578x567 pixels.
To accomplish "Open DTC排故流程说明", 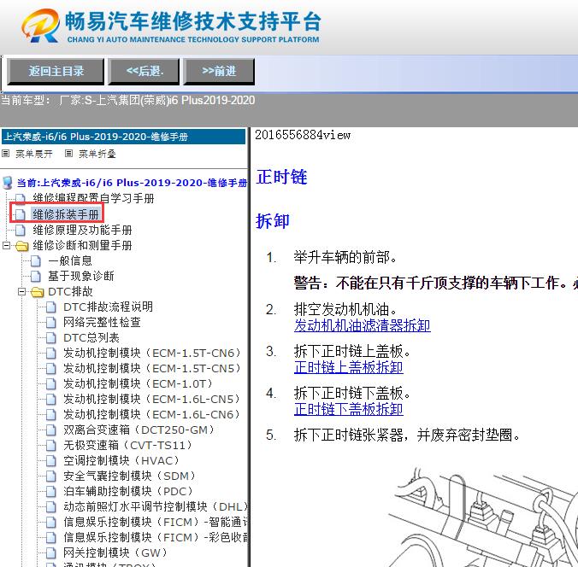I will [x=108, y=307].
